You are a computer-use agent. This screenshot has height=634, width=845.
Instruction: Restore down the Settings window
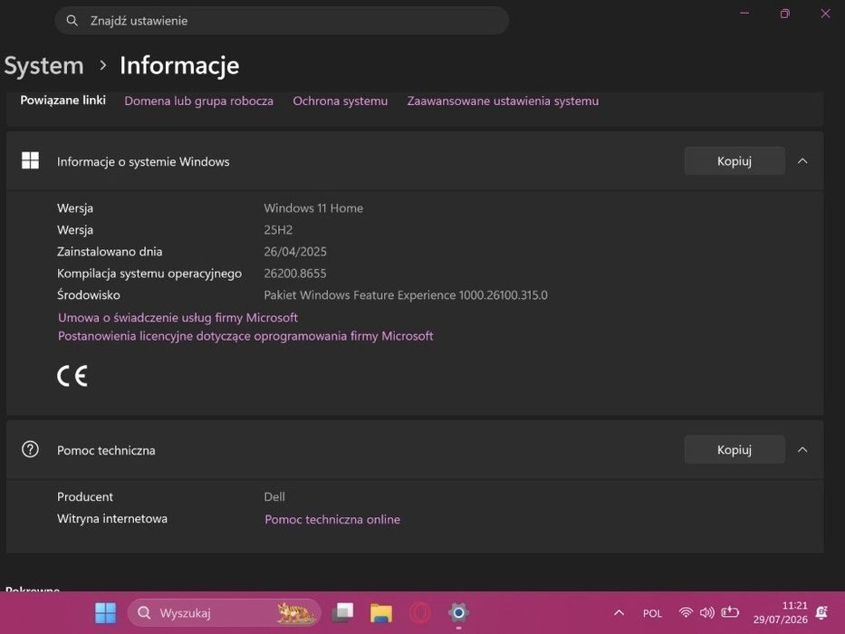click(784, 14)
